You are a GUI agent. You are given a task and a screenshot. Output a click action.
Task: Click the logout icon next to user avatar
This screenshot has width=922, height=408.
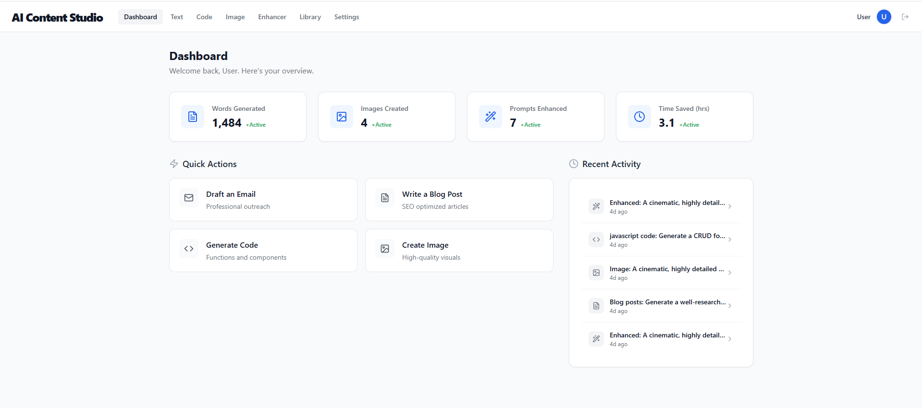point(905,17)
